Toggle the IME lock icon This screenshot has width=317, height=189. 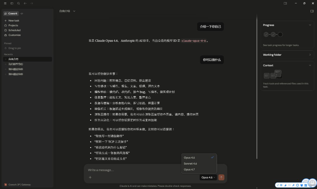278,185
